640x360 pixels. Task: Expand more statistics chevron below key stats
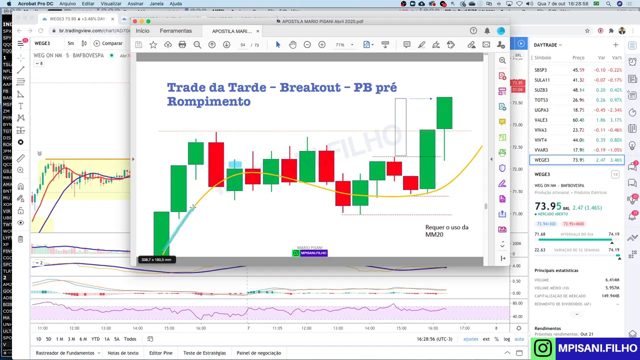576,314
